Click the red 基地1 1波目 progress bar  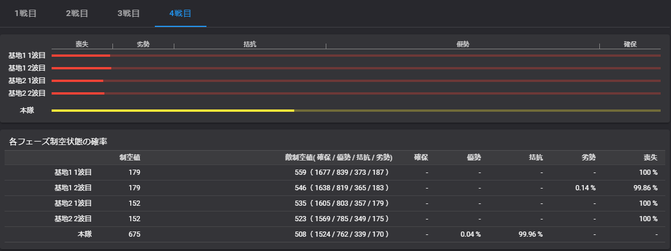tap(81, 56)
